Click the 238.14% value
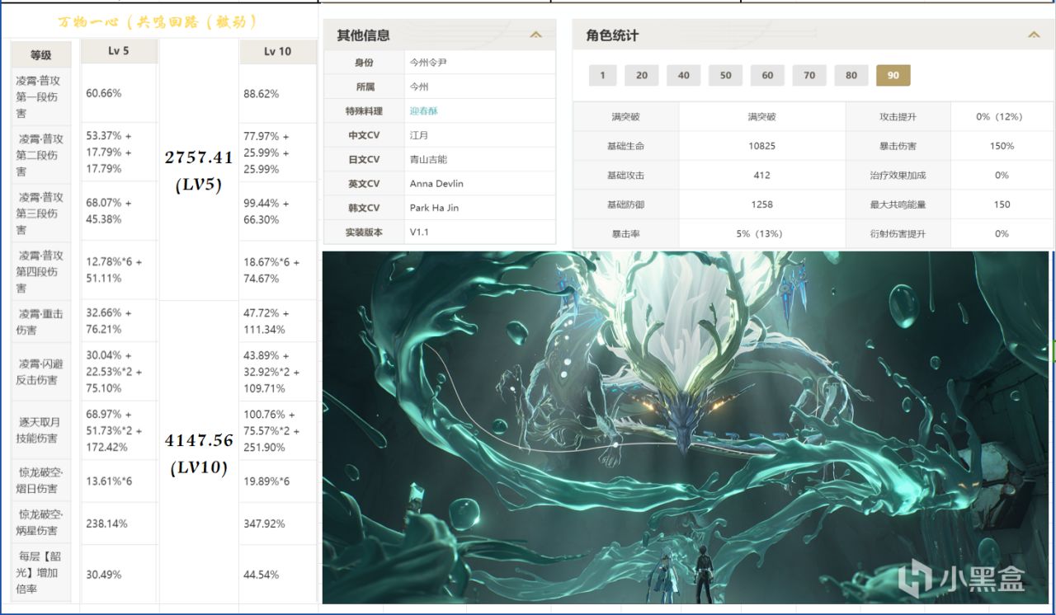The width and height of the screenshot is (1056, 615). click(106, 523)
